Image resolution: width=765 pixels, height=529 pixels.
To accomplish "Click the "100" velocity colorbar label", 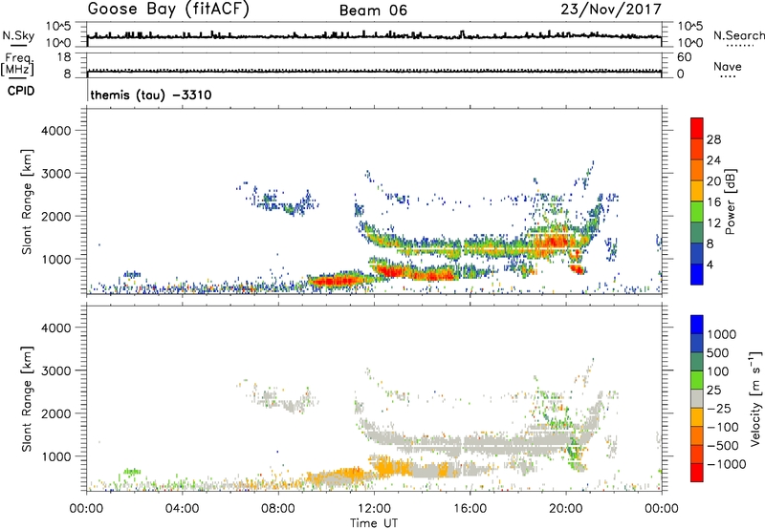I will click(718, 371).
